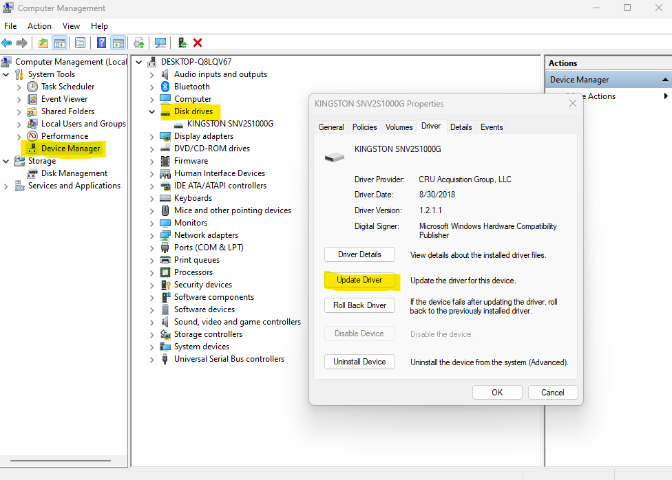Close the KINGSTON Properties dialog
Viewport: 672px width, 480px height.
coord(573,103)
